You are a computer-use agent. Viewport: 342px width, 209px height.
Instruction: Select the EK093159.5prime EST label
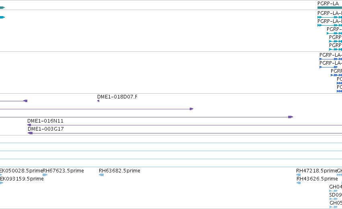22,179
